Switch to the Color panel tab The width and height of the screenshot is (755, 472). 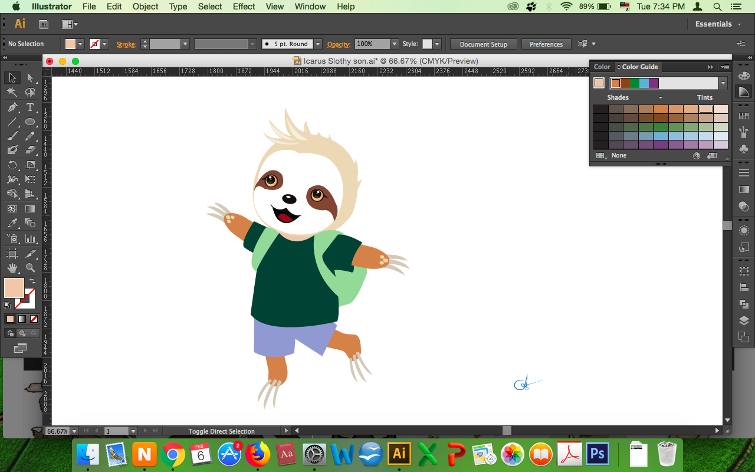click(x=602, y=67)
